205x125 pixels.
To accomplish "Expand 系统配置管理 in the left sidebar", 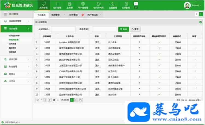I will coord(16,21).
